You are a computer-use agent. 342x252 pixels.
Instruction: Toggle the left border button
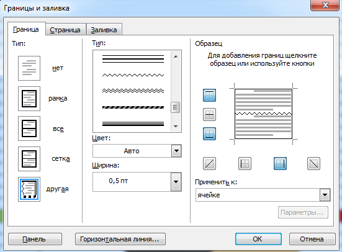(245, 163)
